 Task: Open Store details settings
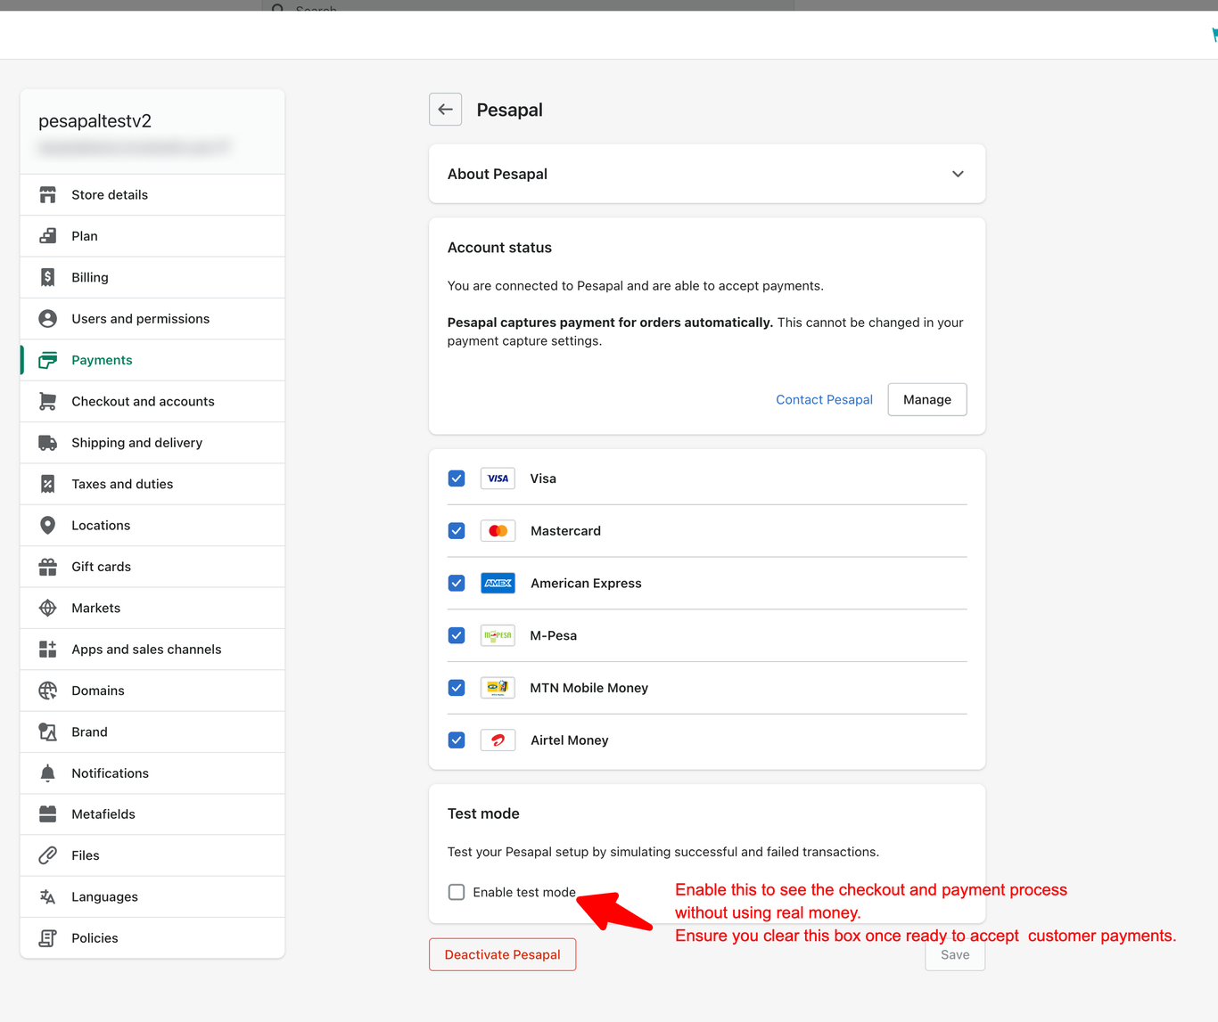[x=152, y=194]
